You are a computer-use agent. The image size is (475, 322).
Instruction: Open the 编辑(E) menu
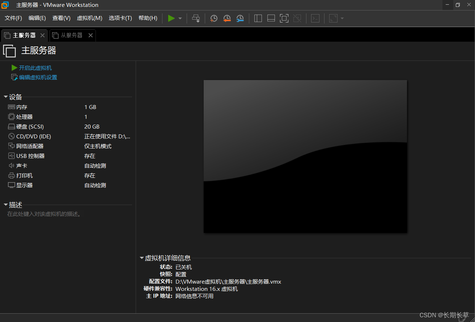coord(37,18)
